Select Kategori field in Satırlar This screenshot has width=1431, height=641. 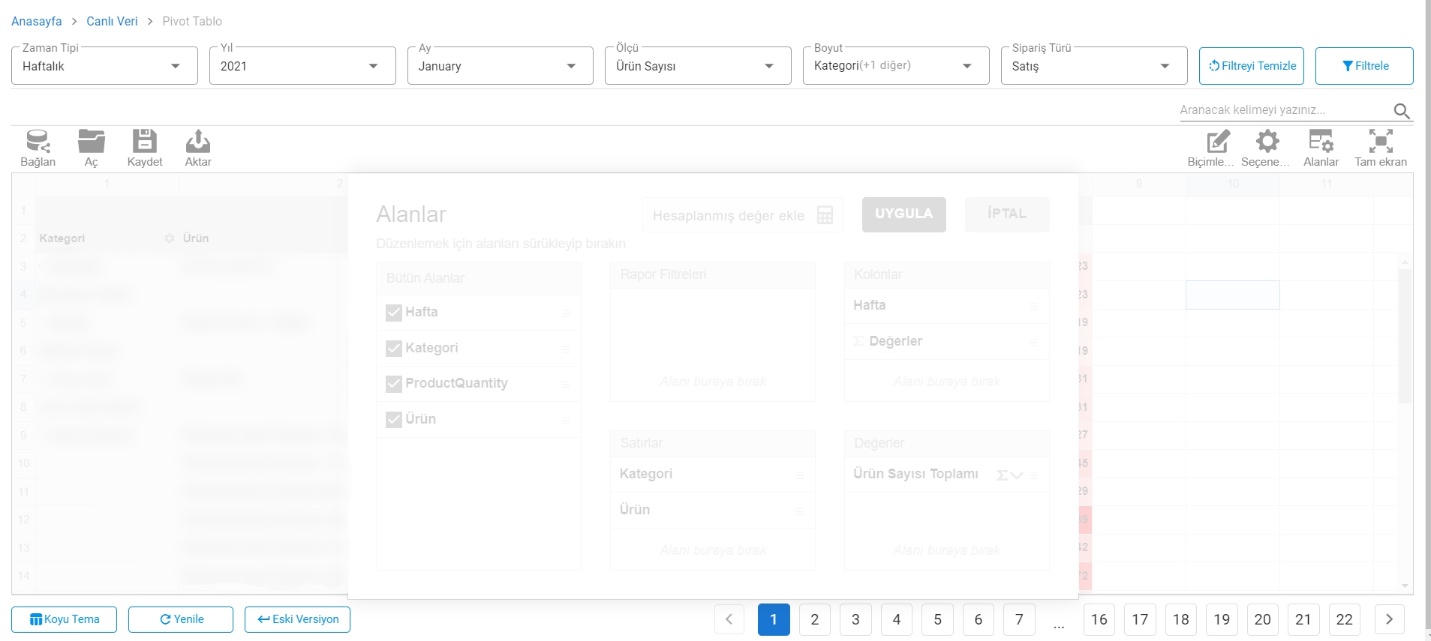pos(712,475)
